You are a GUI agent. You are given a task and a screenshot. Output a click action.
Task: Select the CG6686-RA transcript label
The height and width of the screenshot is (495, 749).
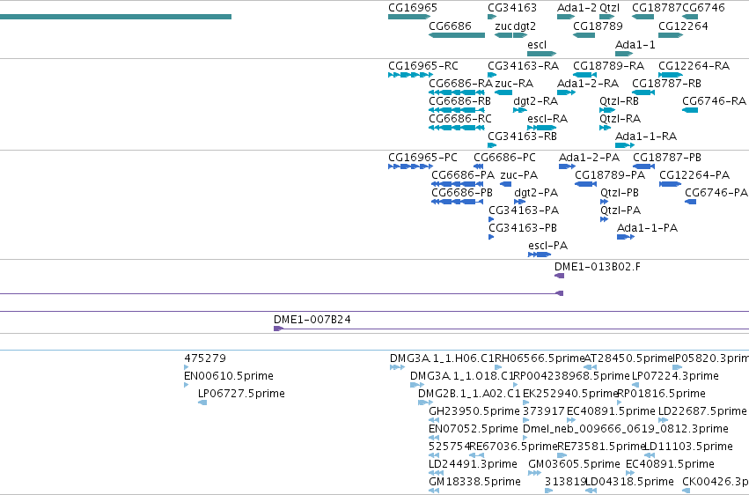(x=460, y=84)
